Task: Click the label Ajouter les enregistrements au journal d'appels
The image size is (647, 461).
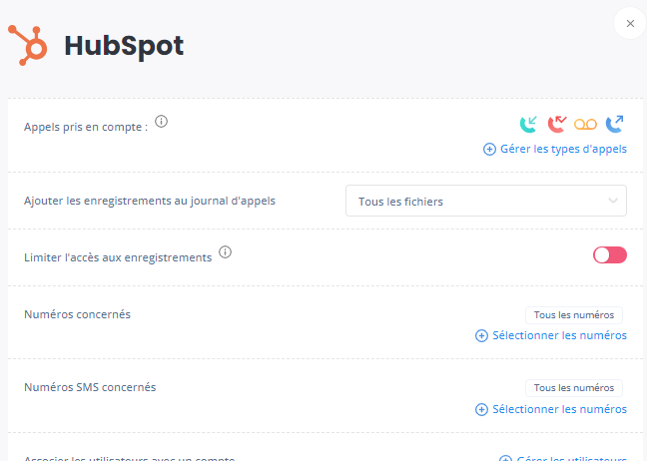Action: [150, 201]
